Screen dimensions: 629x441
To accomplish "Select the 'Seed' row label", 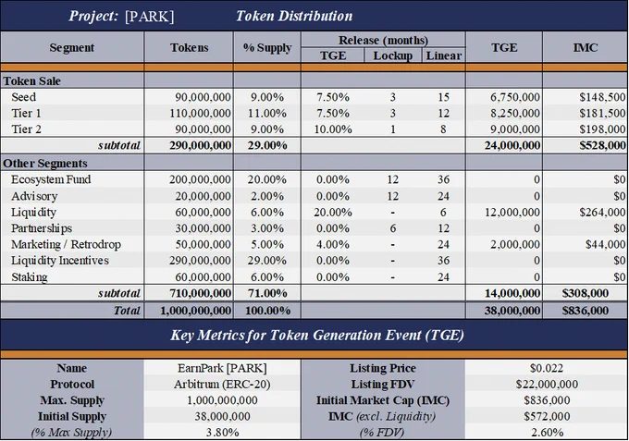I will tap(24, 97).
